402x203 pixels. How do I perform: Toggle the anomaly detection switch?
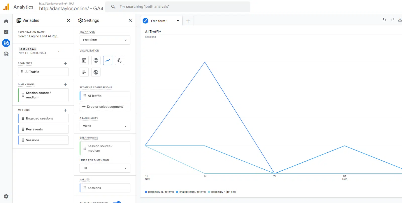click(117, 202)
